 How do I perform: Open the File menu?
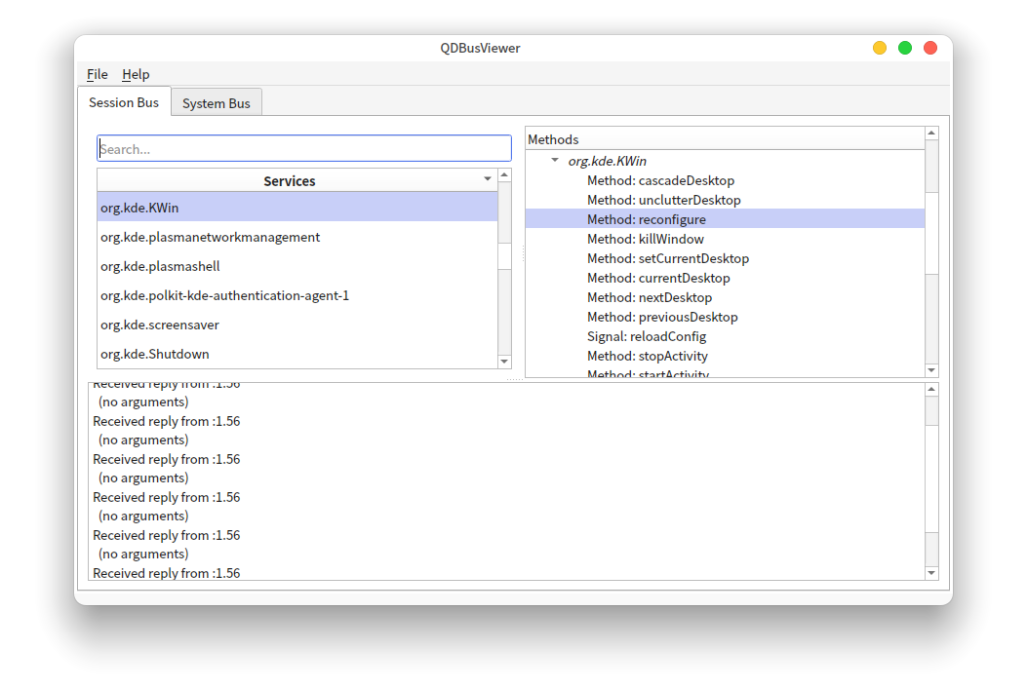[x=97, y=74]
